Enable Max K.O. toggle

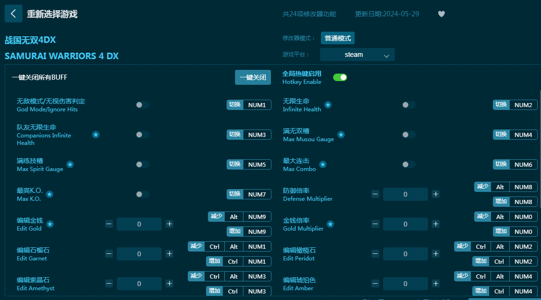[142, 194]
